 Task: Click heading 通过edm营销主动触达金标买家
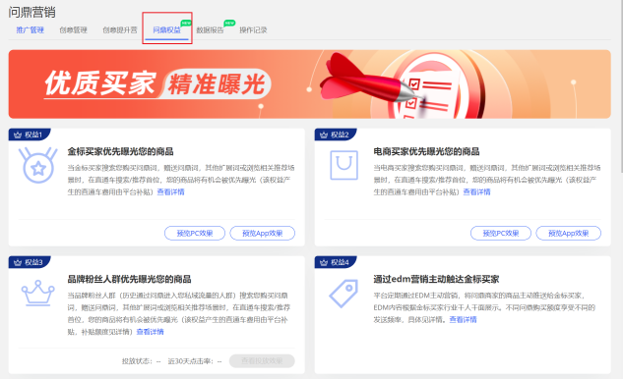(436, 279)
